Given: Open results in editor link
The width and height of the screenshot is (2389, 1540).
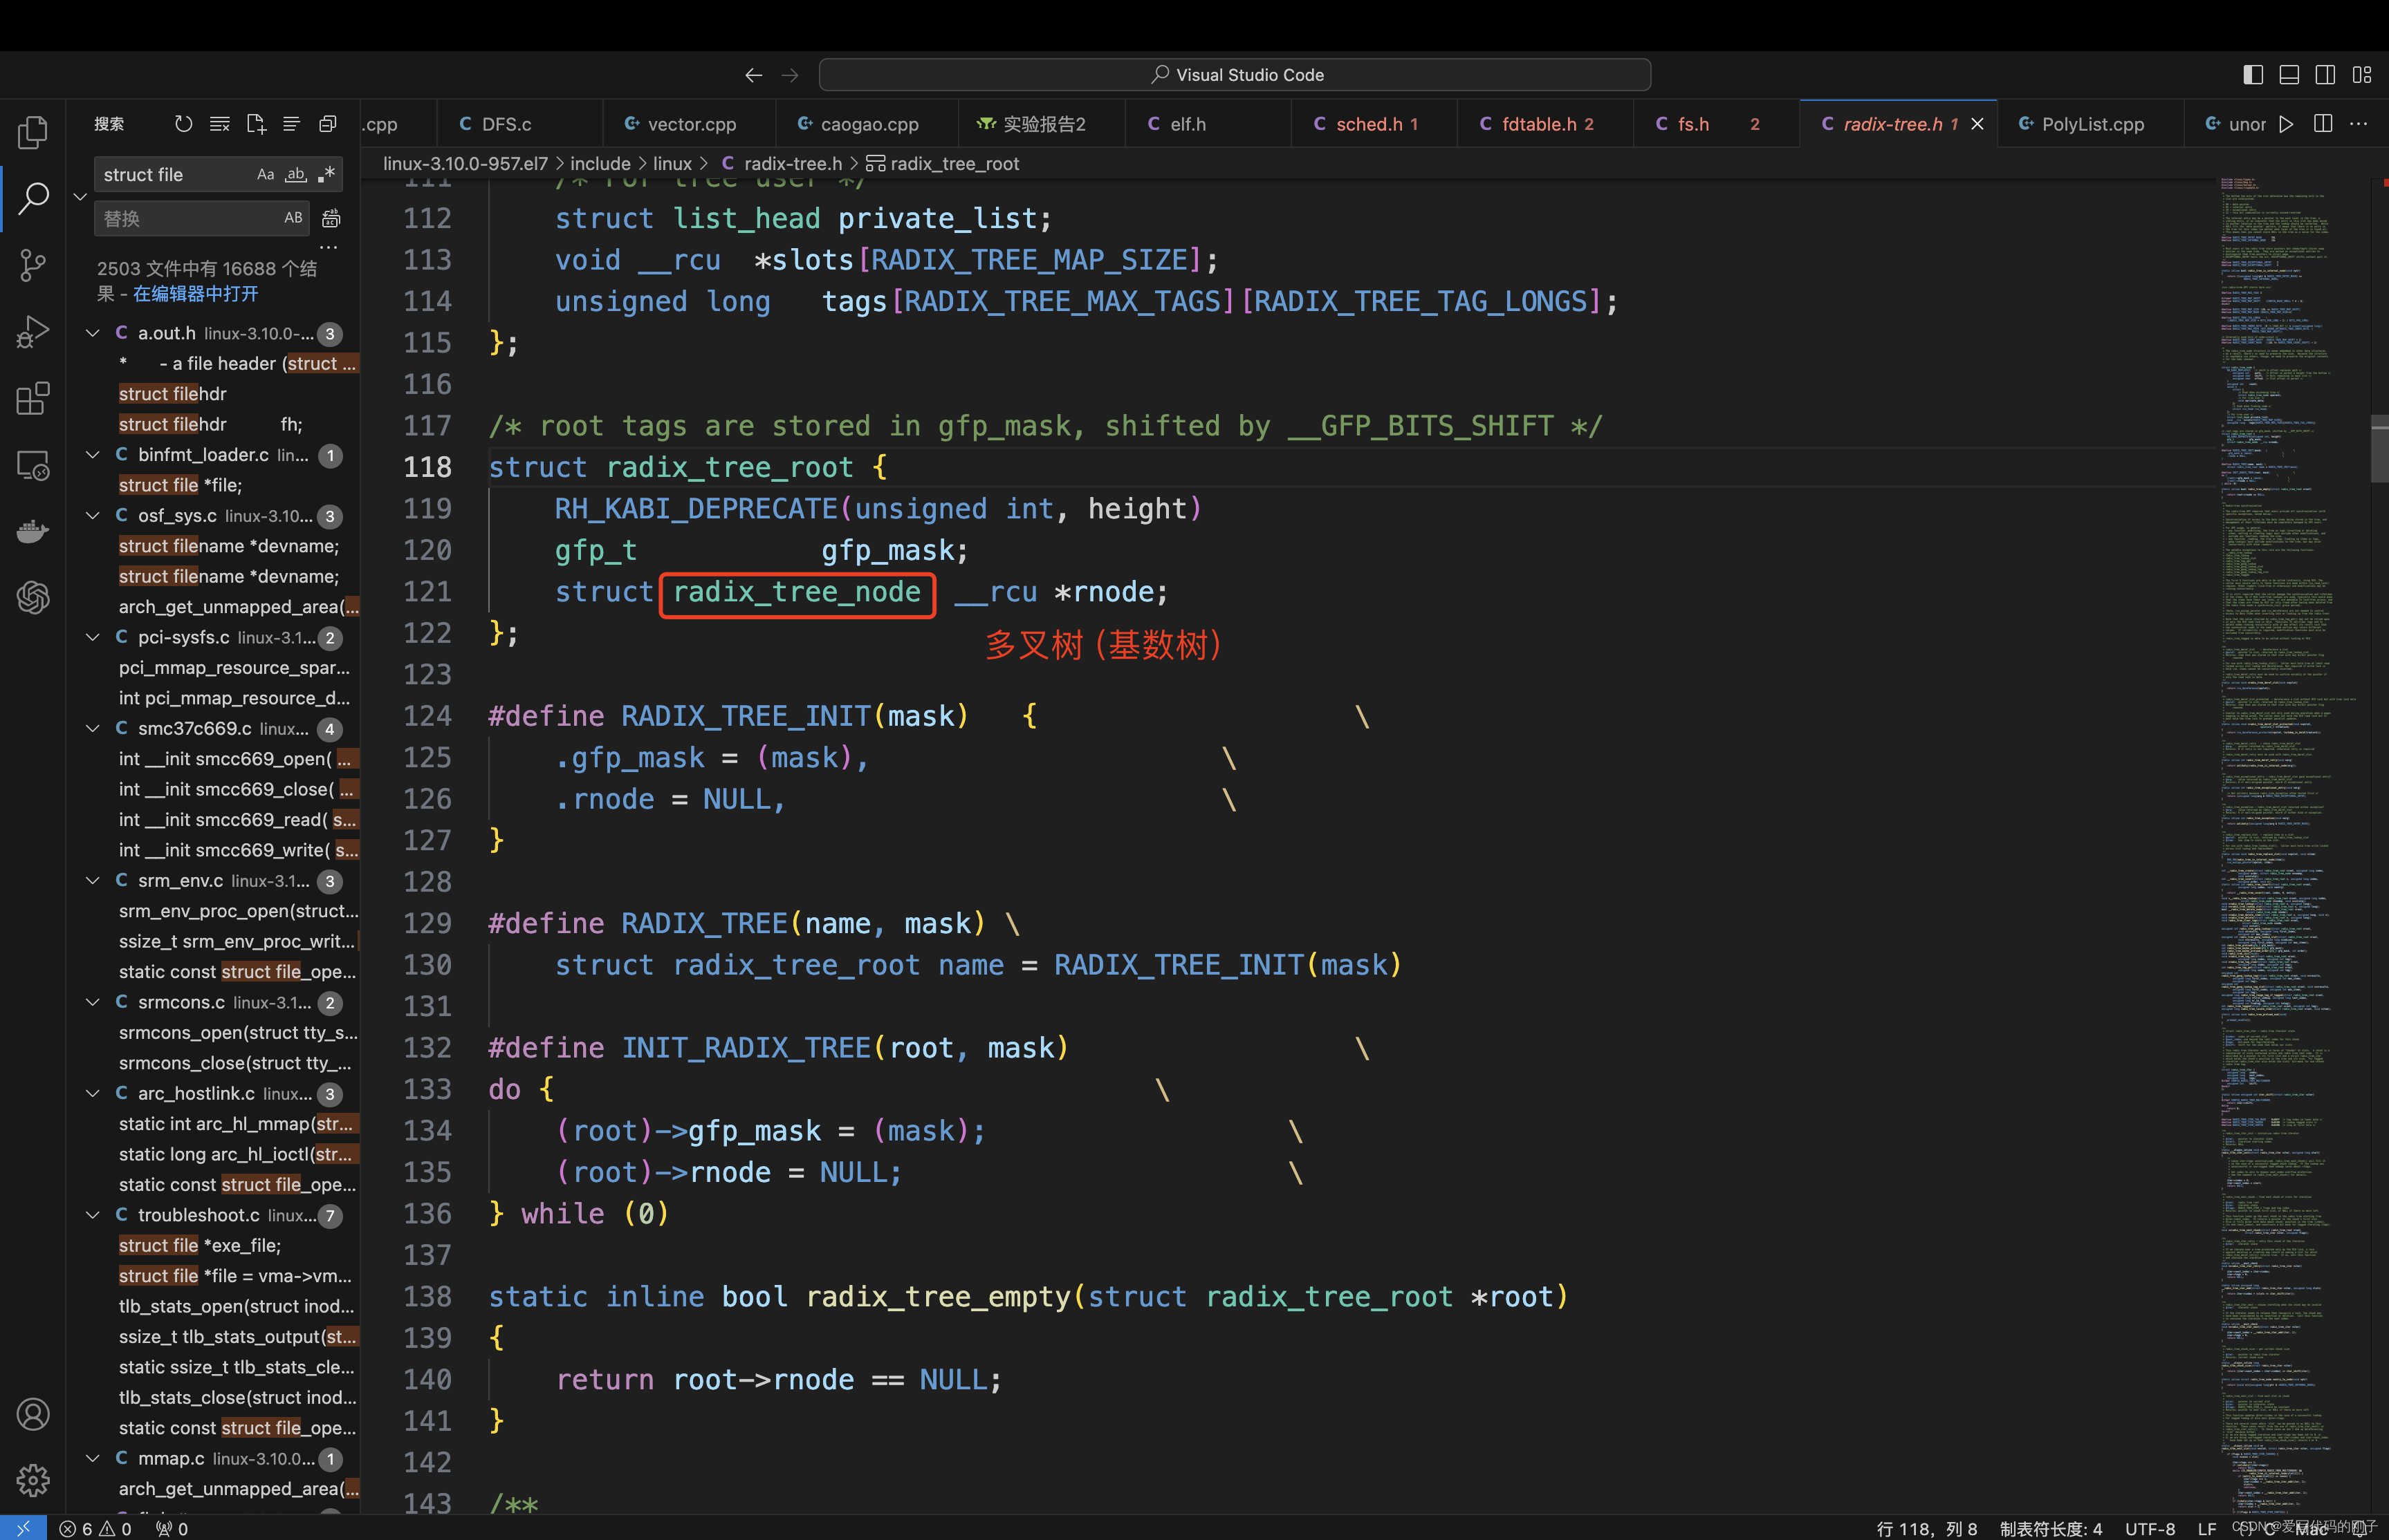Looking at the screenshot, I should pyautogui.click(x=195, y=294).
